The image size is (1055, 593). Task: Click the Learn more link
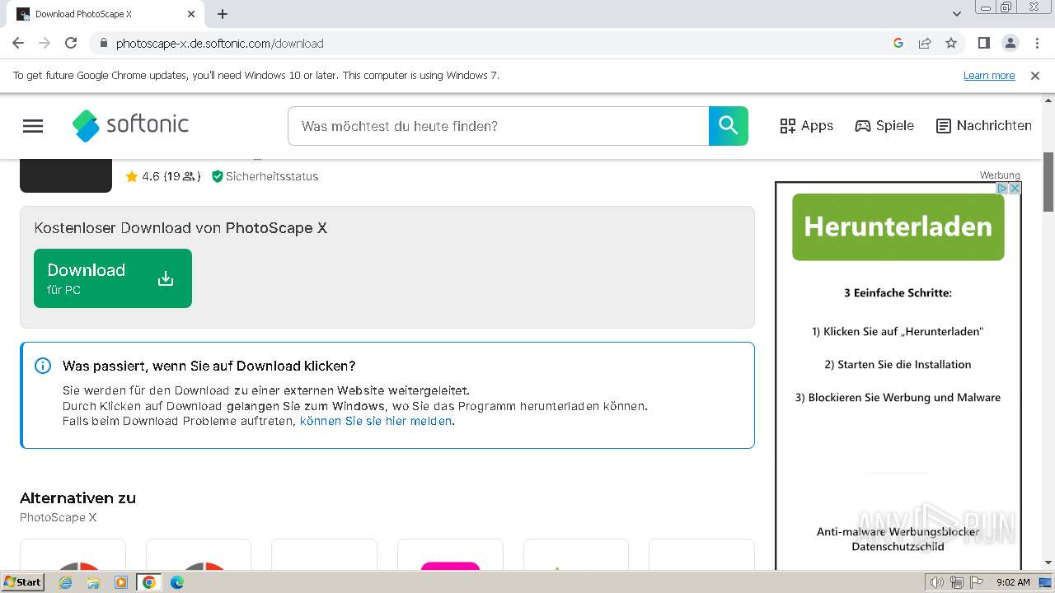click(989, 75)
